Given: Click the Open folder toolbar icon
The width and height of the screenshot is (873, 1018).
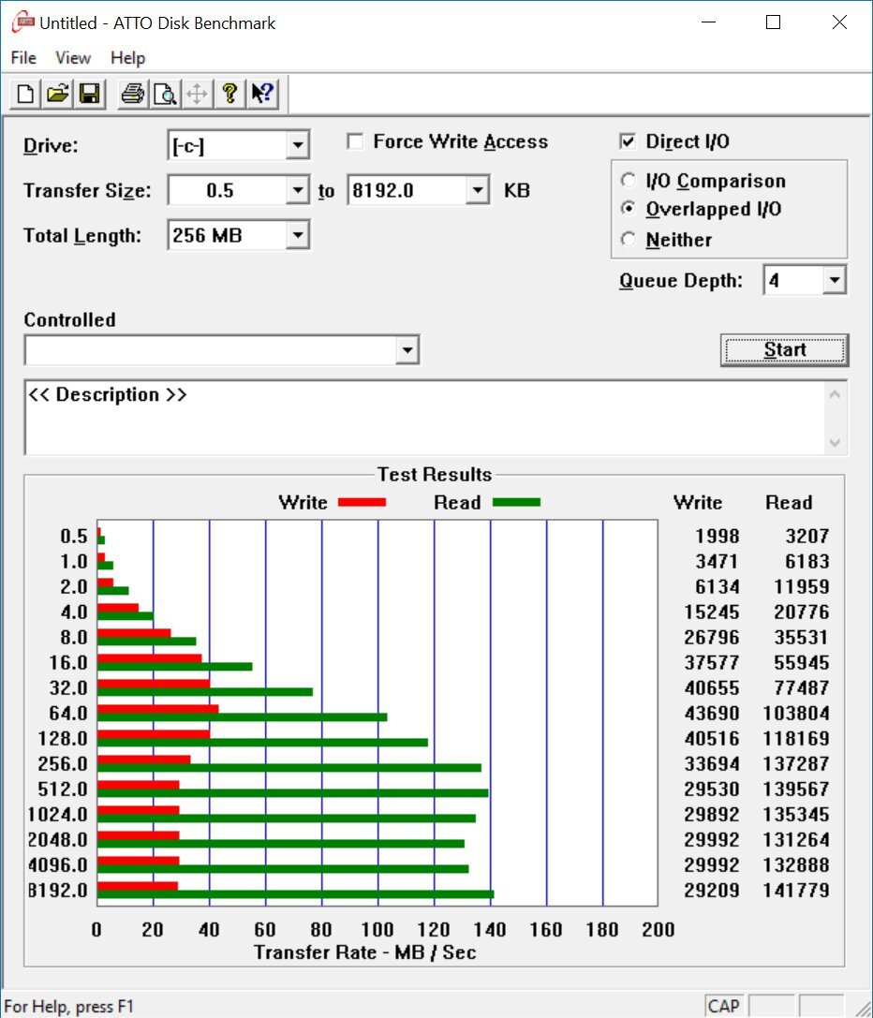Looking at the screenshot, I should pyautogui.click(x=58, y=94).
